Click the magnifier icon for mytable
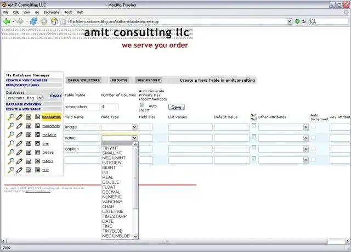The height and width of the screenshot is (252, 351). 10,135
